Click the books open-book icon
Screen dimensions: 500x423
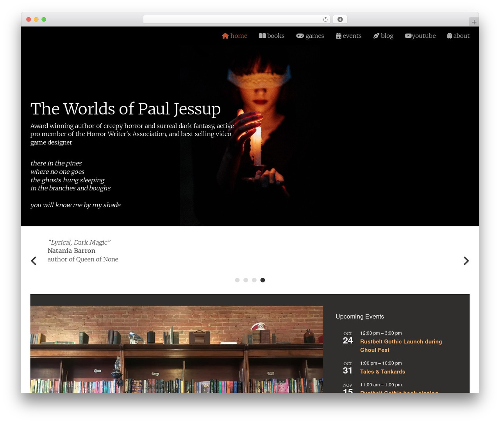click(x=262, y=36)
